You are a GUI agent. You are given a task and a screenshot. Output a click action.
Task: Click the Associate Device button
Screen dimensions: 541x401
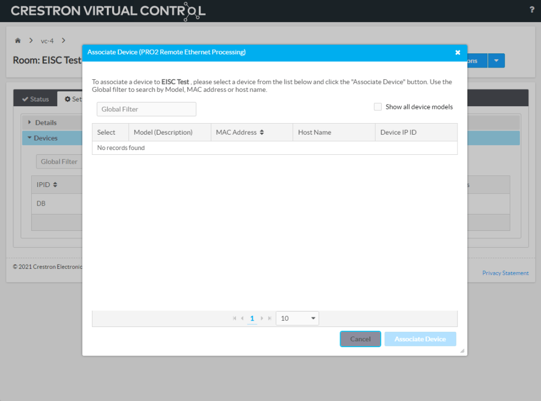[x=420, y=339]
